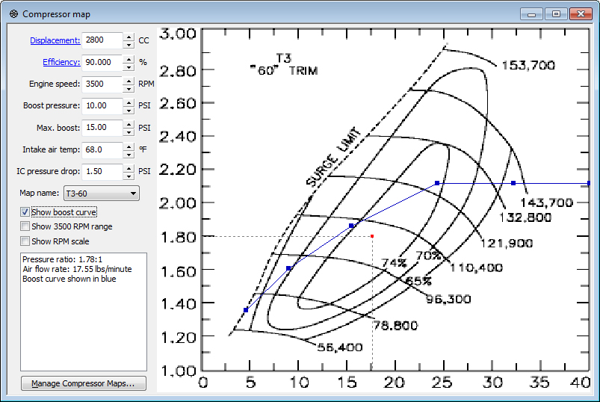
Task: Click the Pressure ratio 1.78:1 text
Action: click(62, 259)
